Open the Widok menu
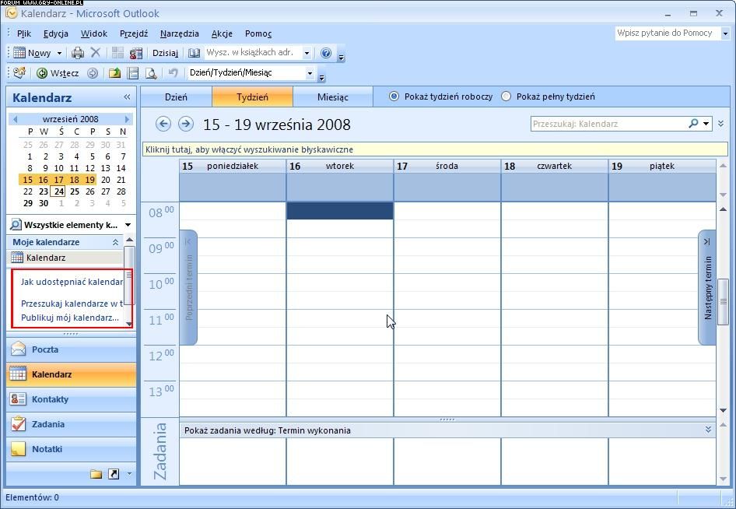 click(x=94, y=33)
